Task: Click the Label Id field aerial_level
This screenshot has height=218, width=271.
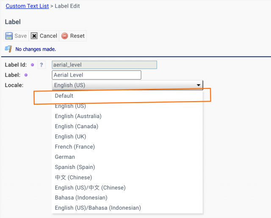Action: 105,65
